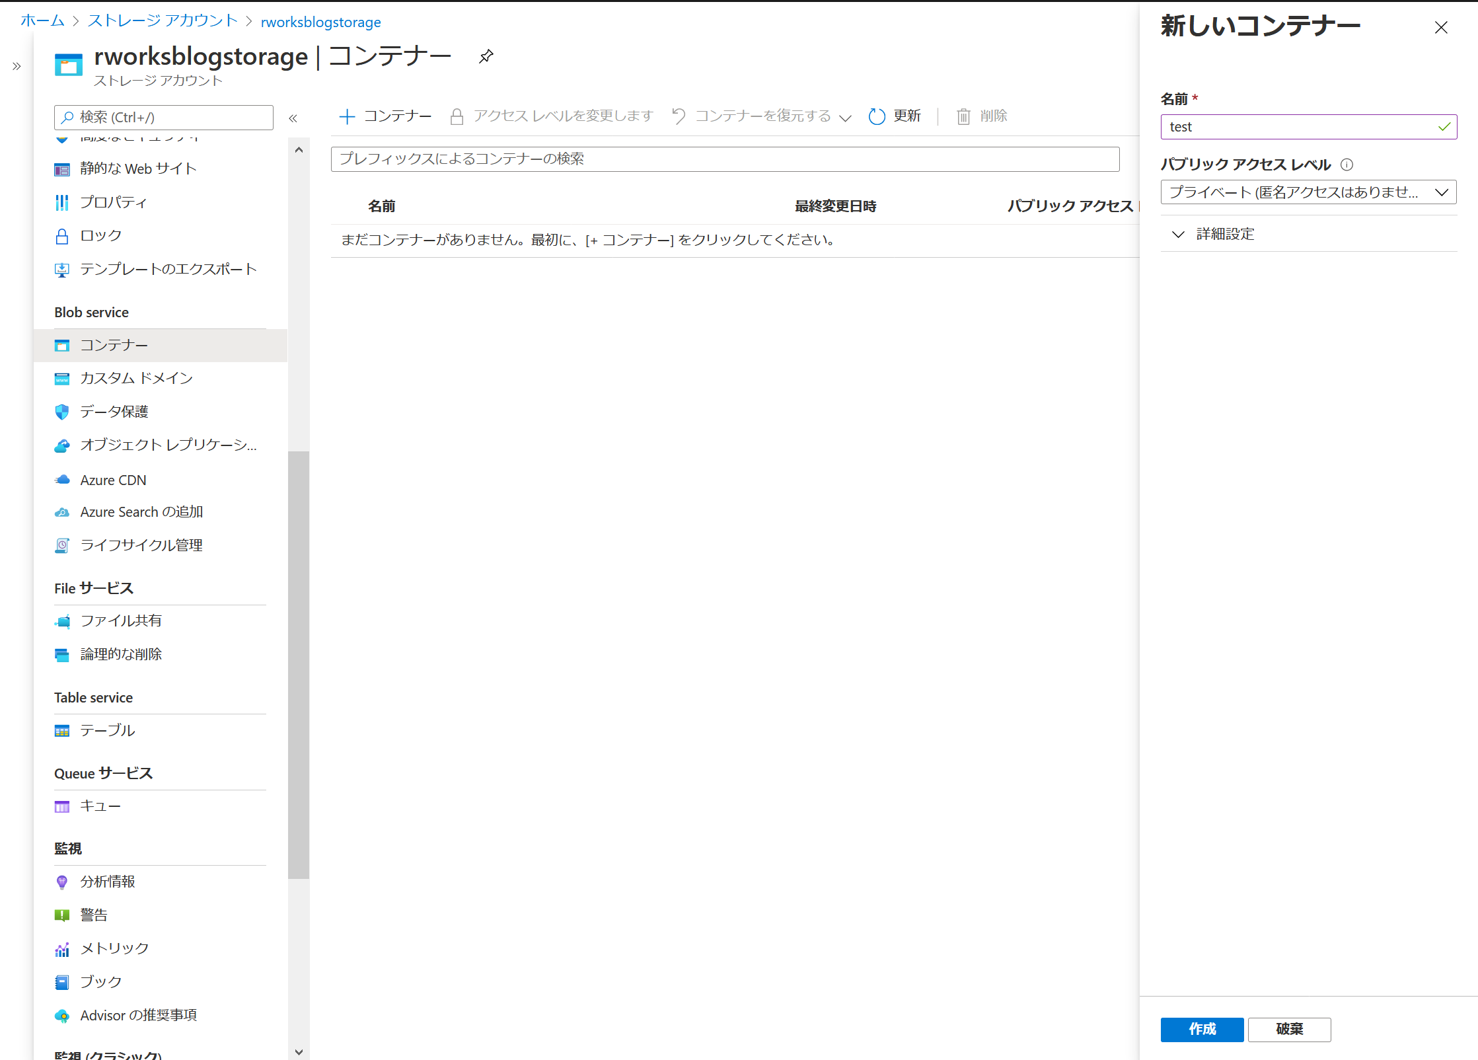This screenshot has height=1060, width=1478.
Task: Close the 新しいコンテナー panel
Action: coord(1441,28)
